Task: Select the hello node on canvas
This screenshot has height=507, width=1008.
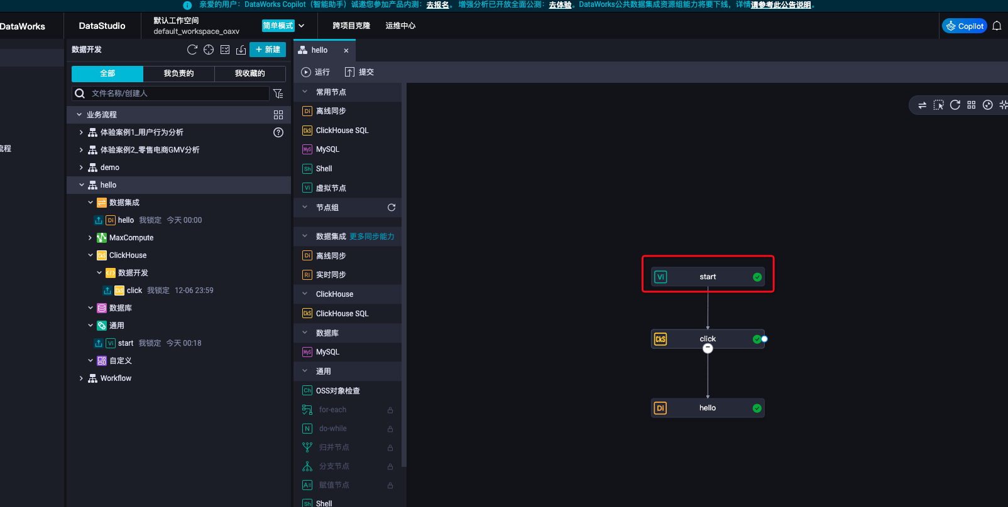Action: [708, 408]
